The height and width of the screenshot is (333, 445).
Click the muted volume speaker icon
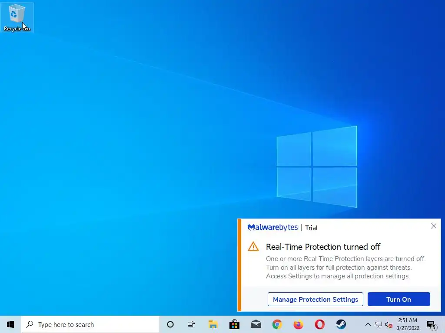[389, 325]
